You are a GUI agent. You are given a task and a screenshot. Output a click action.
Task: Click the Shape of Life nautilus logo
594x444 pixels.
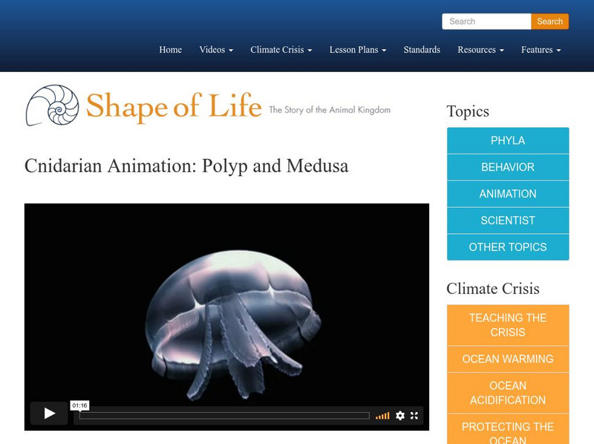(50, 104)
